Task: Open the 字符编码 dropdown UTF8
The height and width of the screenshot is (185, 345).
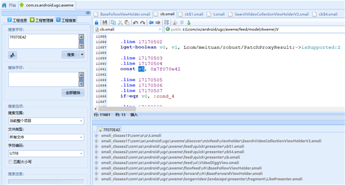Action: (46, 154)
